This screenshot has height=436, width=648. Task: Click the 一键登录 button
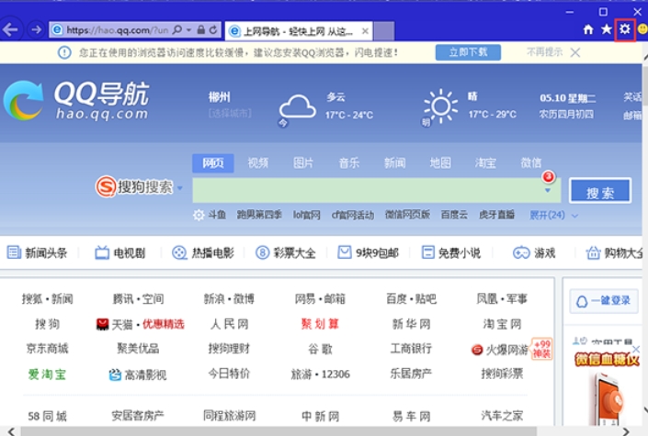click(603, 300)
